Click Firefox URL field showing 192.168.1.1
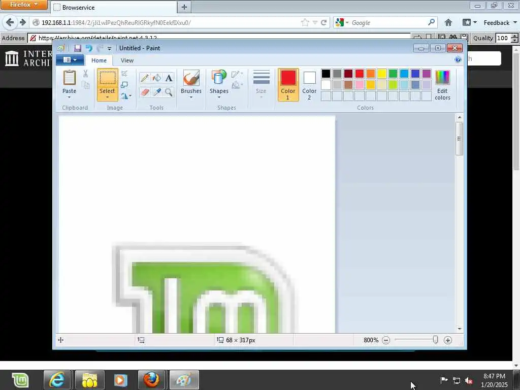Screen dimensions: 520x390 pyautogui.click(x=166, y=22)
